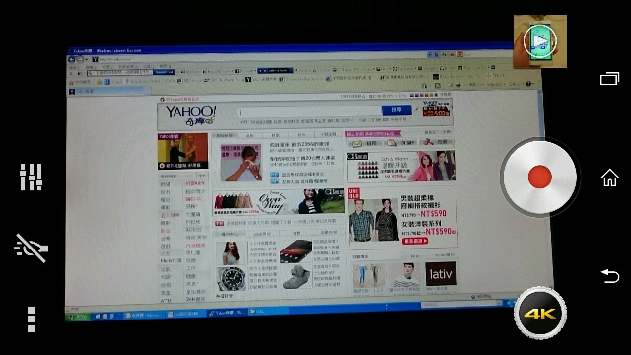Tap the Yahoo search input box

(x=309, y=111)
